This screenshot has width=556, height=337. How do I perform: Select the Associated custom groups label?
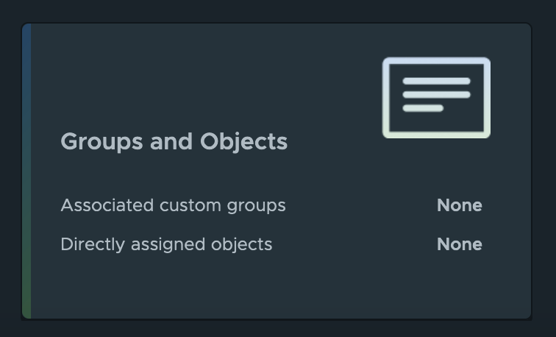coord(173,205)
